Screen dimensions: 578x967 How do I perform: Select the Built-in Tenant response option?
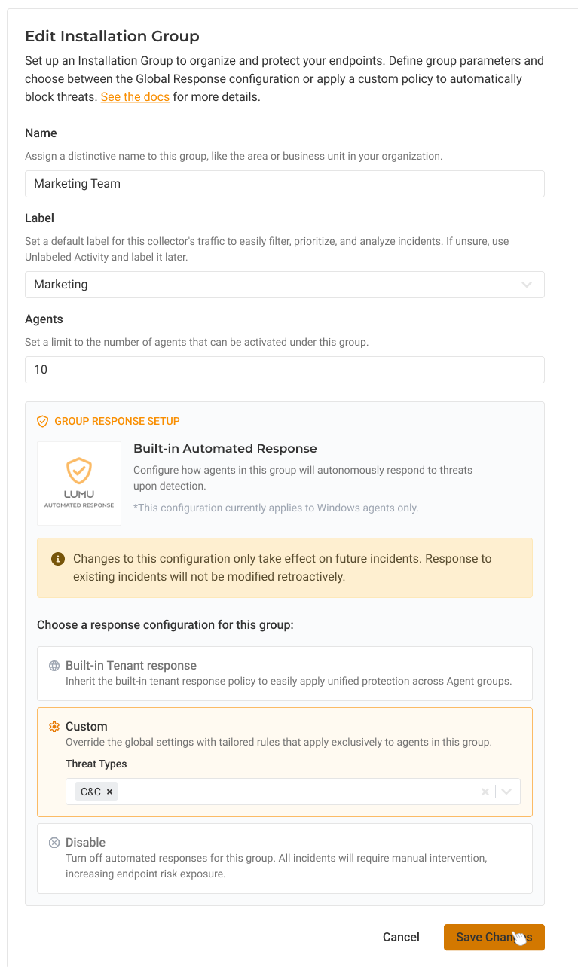[x=284, y=673]
